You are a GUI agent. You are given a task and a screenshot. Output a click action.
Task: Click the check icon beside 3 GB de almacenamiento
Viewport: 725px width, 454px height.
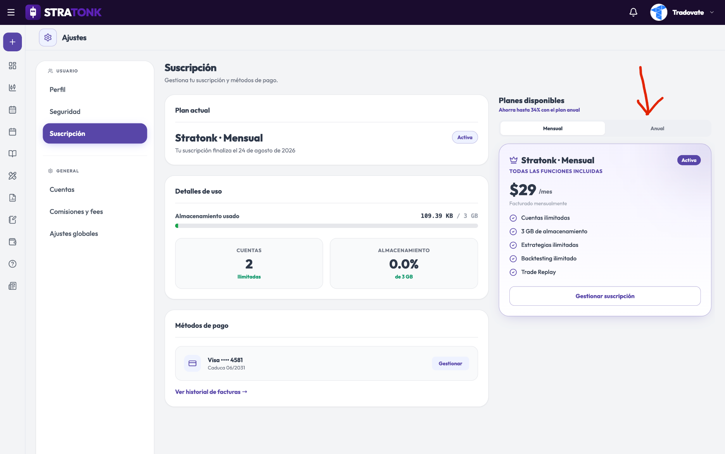pyautogui.click(x=513, y=232)
